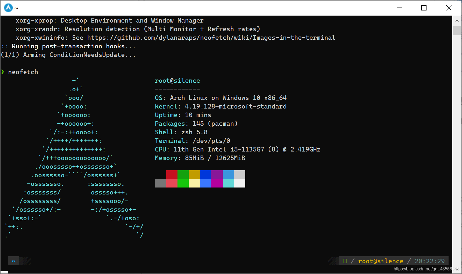Click the tilde directory prompt segment at bottom

(14, 261)
